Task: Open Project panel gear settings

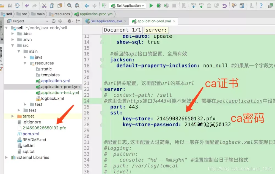Action: (70, 21)
